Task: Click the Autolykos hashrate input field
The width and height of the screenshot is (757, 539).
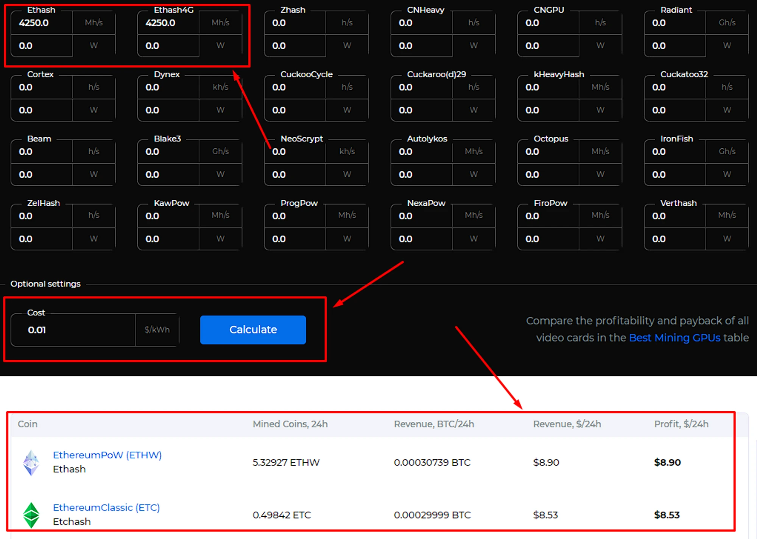Action: (x=421, y=152)
